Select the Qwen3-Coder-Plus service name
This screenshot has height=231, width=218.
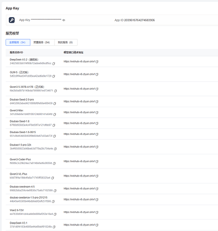(x=20, y=159)
